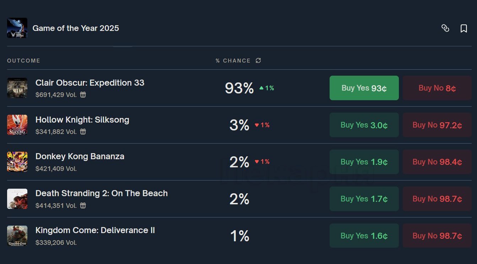Bookmark the Game of the Year market
The image size is (477, 264).
coord(464,28)
